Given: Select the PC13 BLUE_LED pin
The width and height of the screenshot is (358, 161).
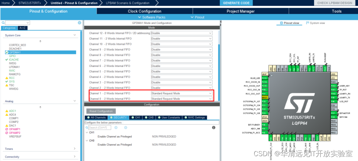Looking at the screenshot, I should point(264,78).
